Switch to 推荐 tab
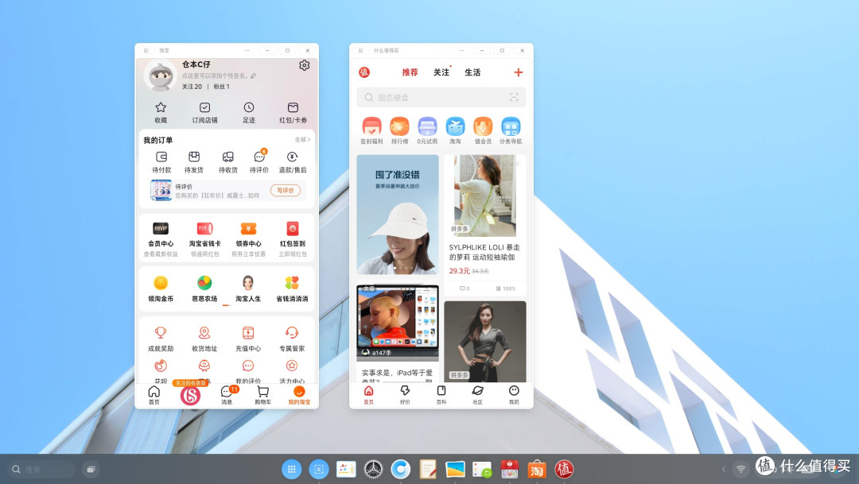The image size is (859, 484). coord(410,72)
